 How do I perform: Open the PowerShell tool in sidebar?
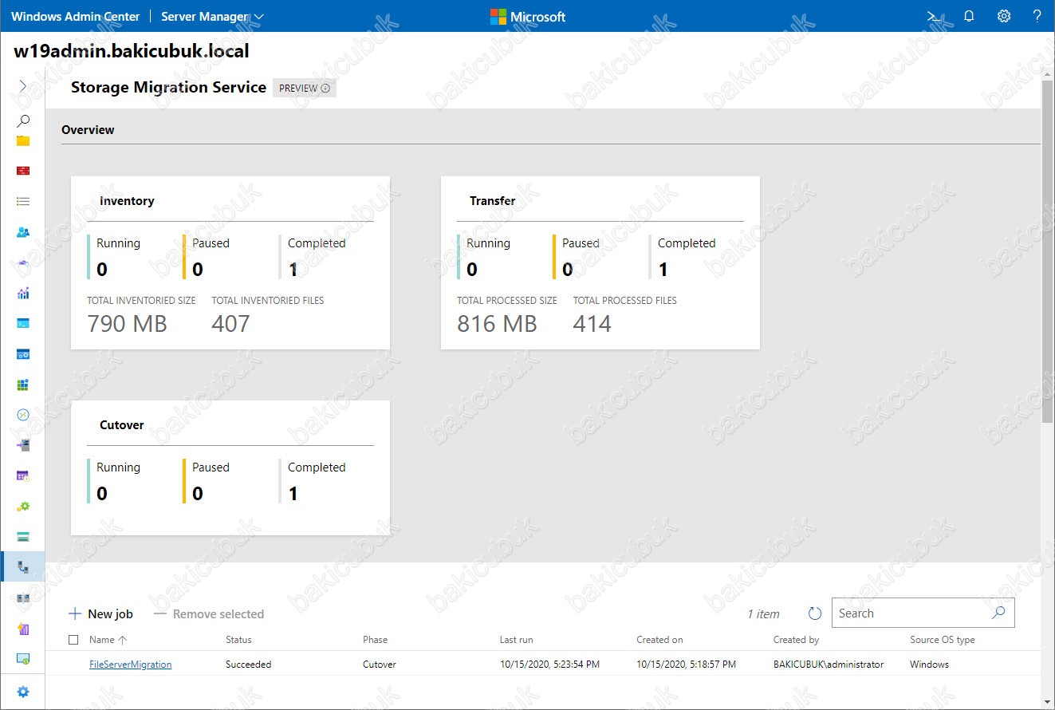coord(23,323)
